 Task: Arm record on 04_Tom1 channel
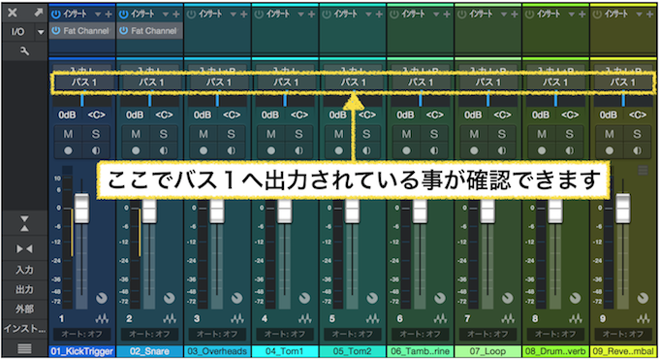(x=271, y=150)
